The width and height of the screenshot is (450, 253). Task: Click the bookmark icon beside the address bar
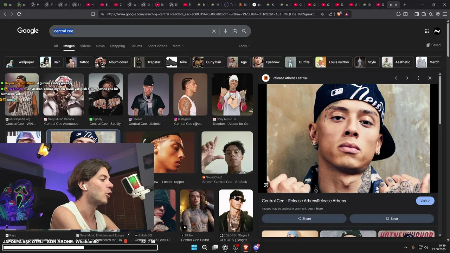pos(93,14)
